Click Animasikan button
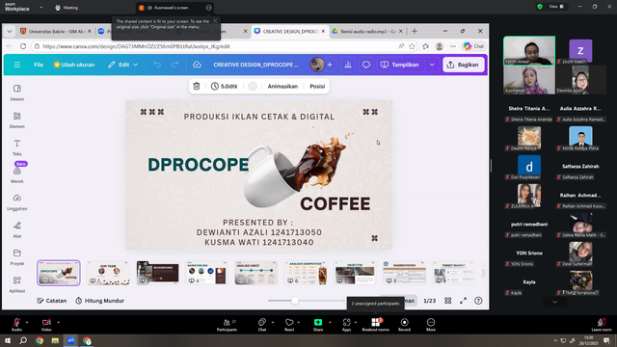Image resolution: width=617 pixels, height=347 pixels. point(282,86)
